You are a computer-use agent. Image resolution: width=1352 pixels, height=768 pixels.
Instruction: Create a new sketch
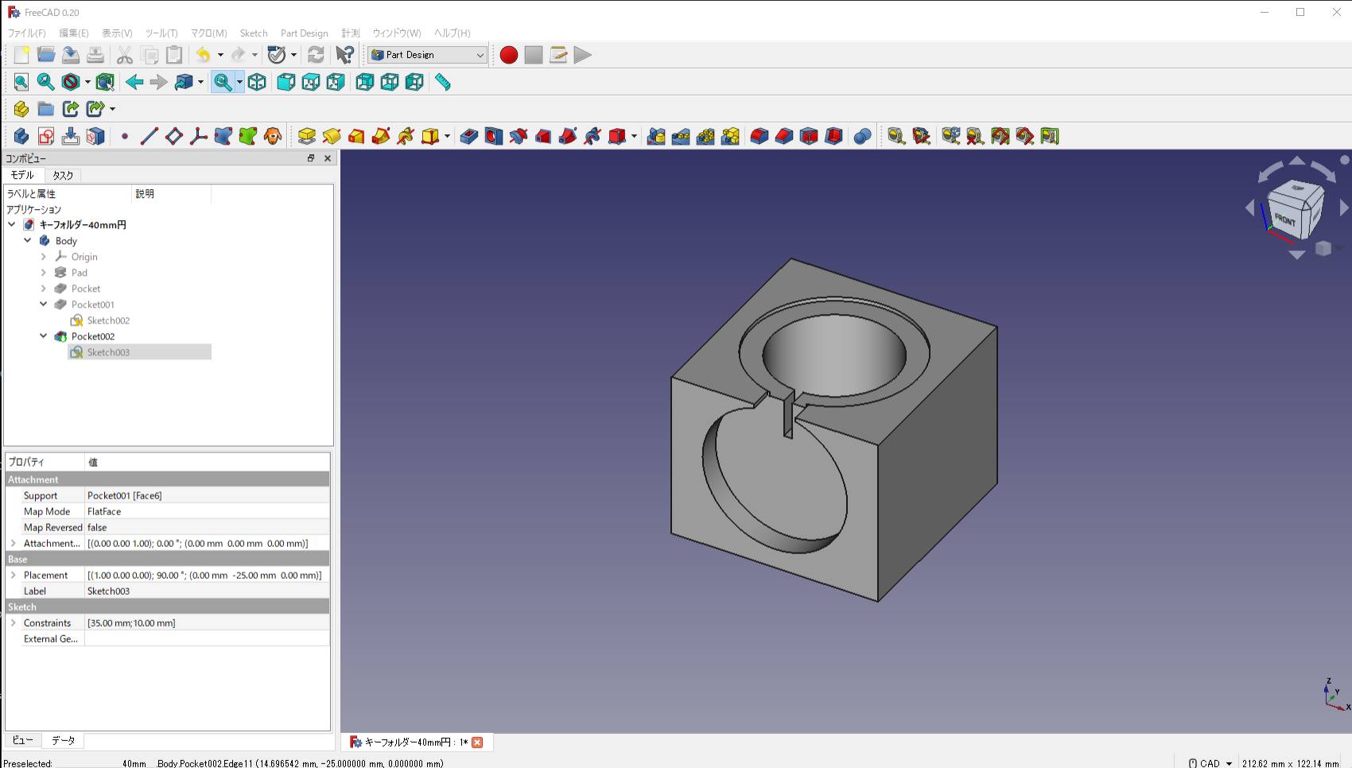pos(46,136)
